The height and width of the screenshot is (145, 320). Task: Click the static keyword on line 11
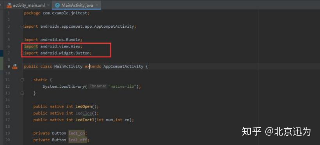point(41,80)
